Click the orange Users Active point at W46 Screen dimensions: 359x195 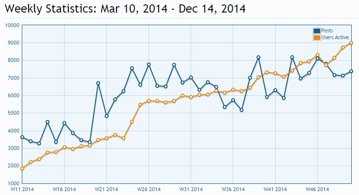(317, 55)
